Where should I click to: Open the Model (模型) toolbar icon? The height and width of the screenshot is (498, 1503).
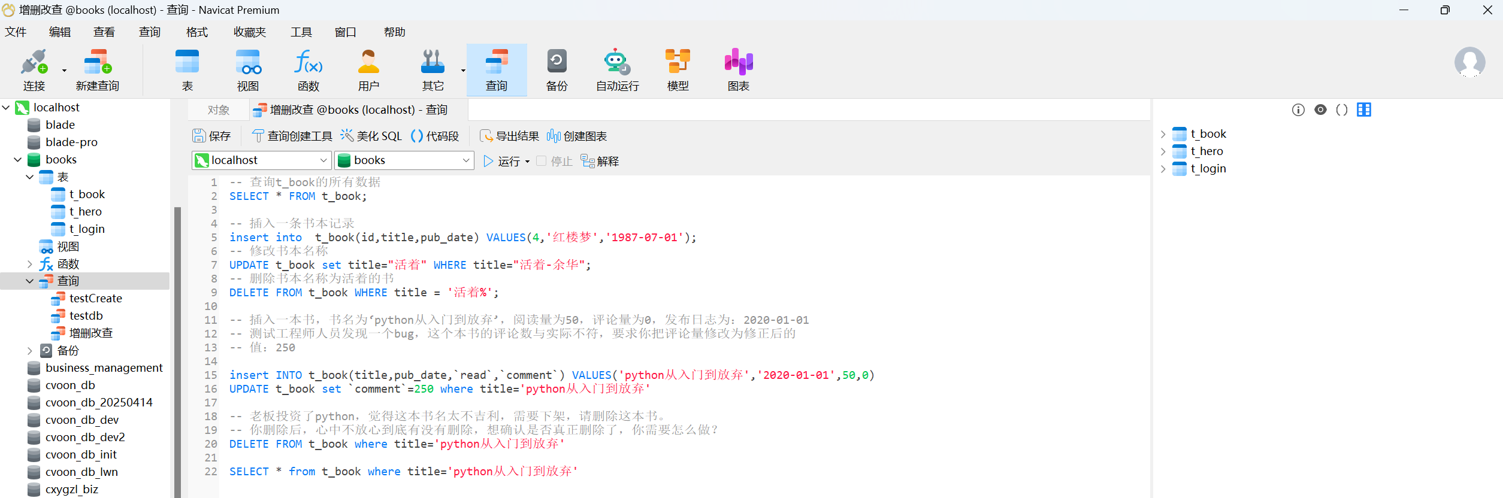pyautogui.click(x=678, y=70)
